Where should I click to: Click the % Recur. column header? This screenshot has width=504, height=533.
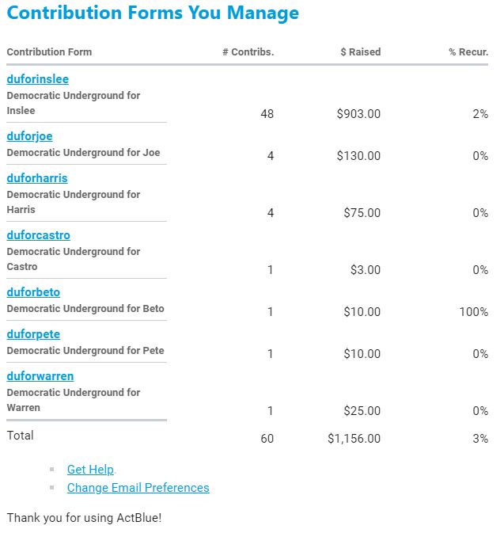coord(468,52)
